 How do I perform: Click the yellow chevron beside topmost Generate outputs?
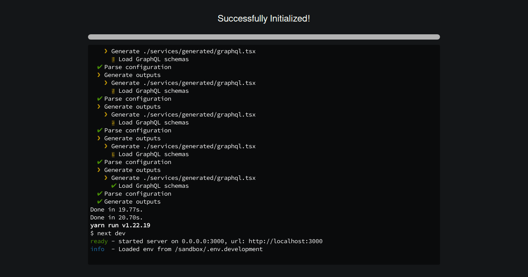[x=99, y=75]
